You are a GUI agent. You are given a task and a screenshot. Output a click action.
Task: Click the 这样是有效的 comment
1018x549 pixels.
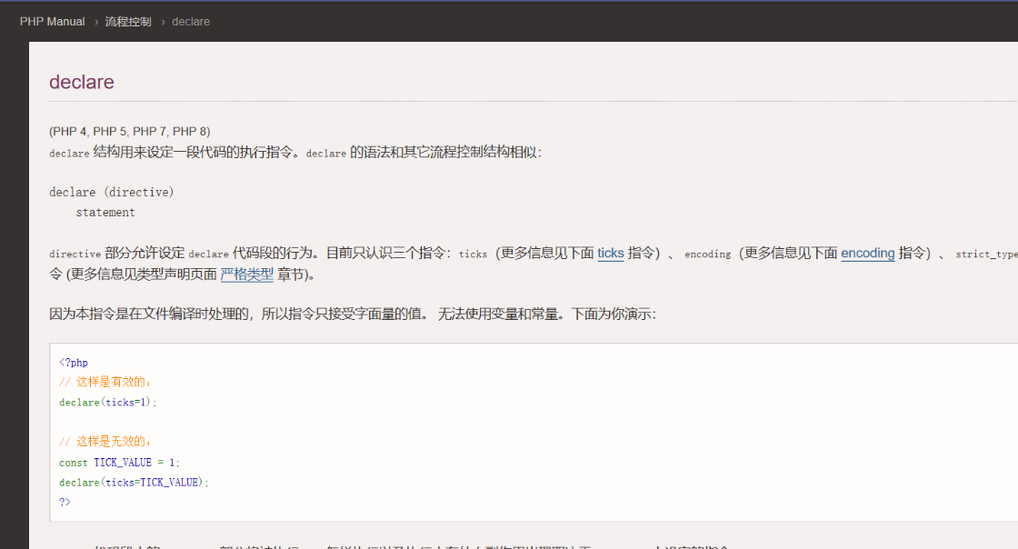106,382
